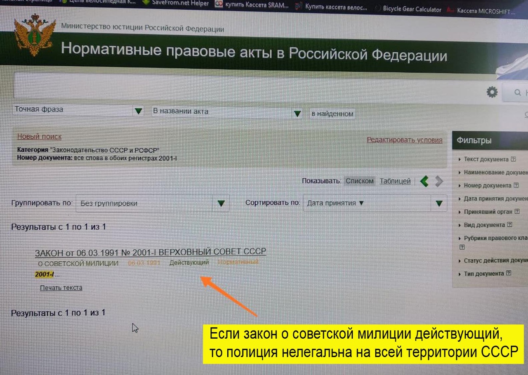The image size is (528, 375).
Task: Click the О СОВЕТСКОЙ МИЛИЦИИ subtitle text
Action: (x=78, y=263)
